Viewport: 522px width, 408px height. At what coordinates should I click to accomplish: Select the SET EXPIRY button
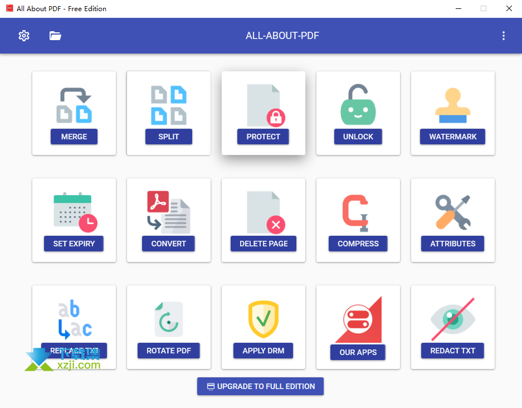point(74,244)
